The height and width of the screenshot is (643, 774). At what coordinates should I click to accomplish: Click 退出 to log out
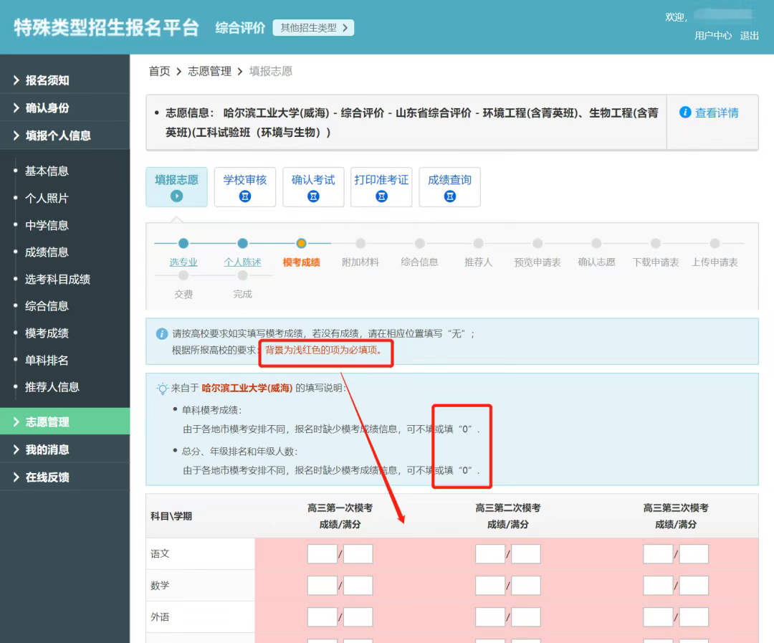coord(750,36)
